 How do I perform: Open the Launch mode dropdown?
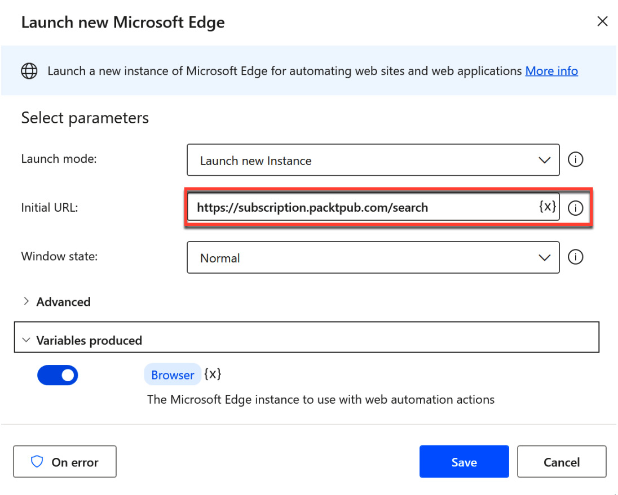(373, 160)
